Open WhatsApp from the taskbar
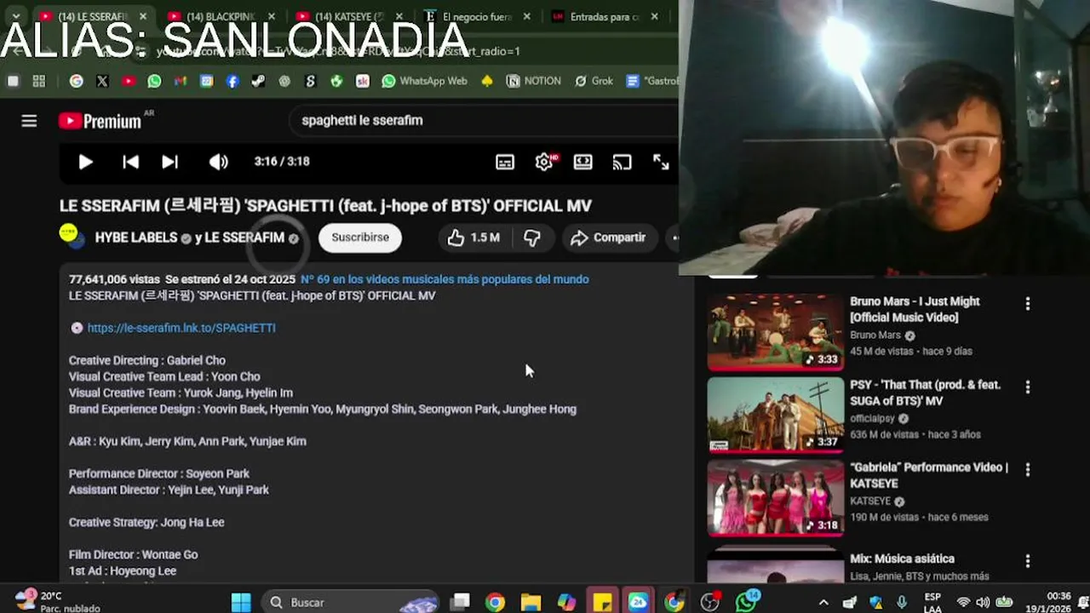1090x613 pixels. coord(747,602)
